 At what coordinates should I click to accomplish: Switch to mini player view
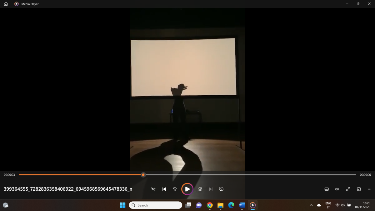pos(359,189)
